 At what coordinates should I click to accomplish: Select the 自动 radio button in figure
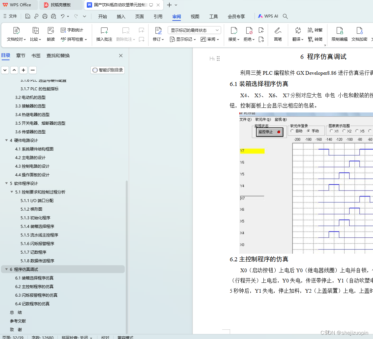(292, 131)
